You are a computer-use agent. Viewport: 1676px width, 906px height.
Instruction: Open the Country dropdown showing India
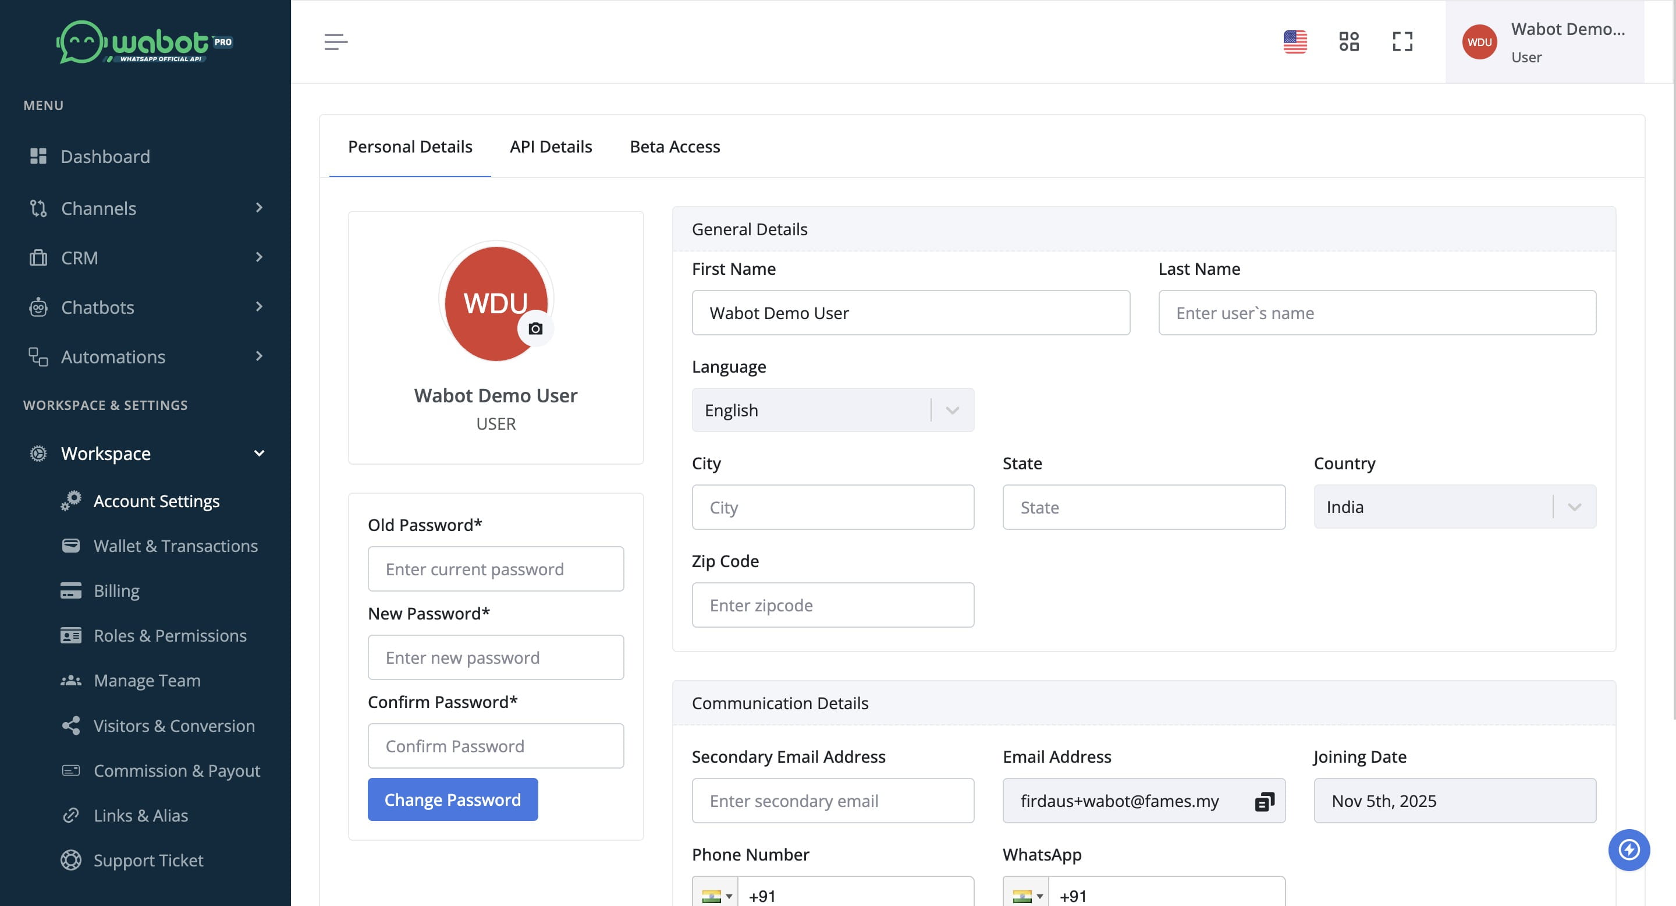(x=1454, y=507)
